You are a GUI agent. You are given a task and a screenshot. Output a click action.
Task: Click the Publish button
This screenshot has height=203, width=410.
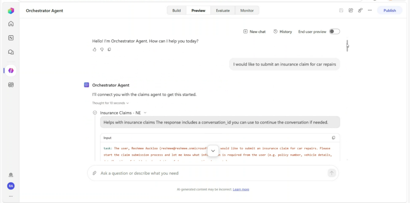point(390,10)
